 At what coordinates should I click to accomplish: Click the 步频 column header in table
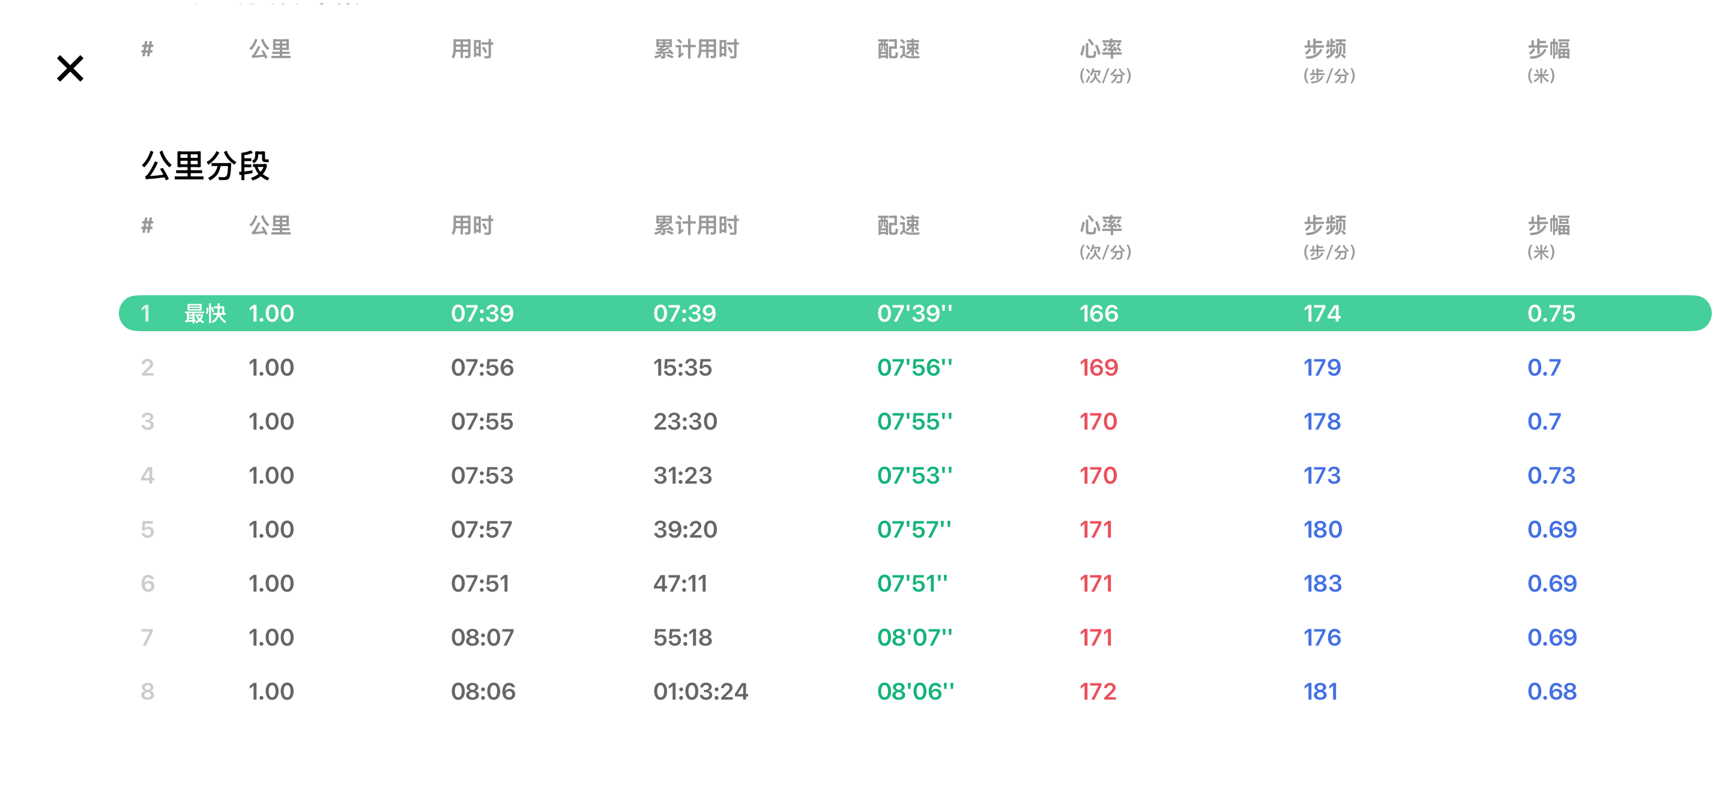point(1325,226)
